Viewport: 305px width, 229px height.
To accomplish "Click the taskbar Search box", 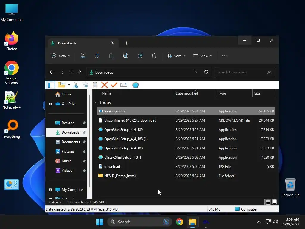I will click(x=139, y=222).
